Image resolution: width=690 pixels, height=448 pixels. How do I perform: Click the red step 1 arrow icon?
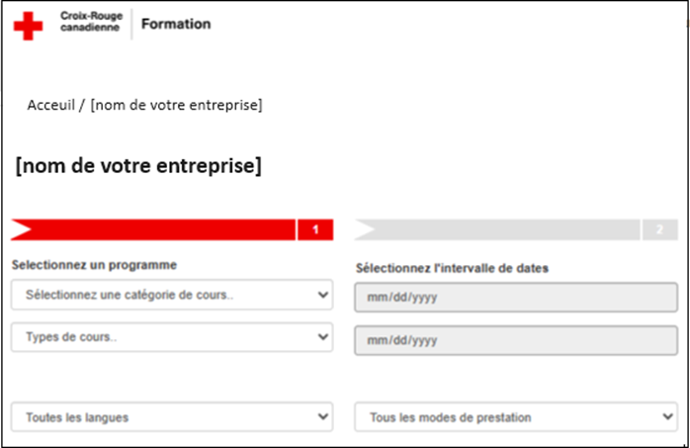(x=21, y=229)
